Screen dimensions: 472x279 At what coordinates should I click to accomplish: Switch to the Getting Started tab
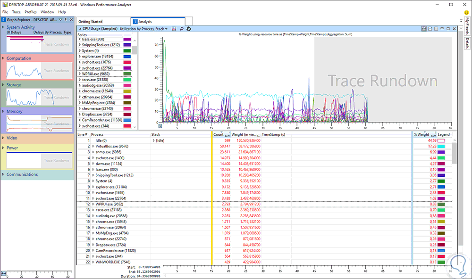tap(91, 22)
